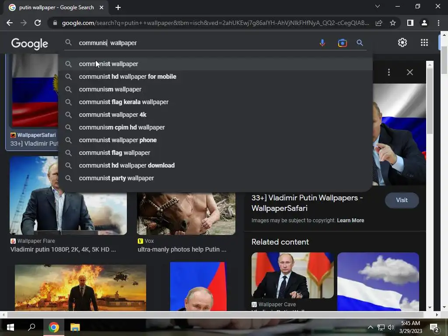Image resolution: width=448 pixels, height=336 pixels.
Task: Click the Visit button
Action: click(402, 200)
